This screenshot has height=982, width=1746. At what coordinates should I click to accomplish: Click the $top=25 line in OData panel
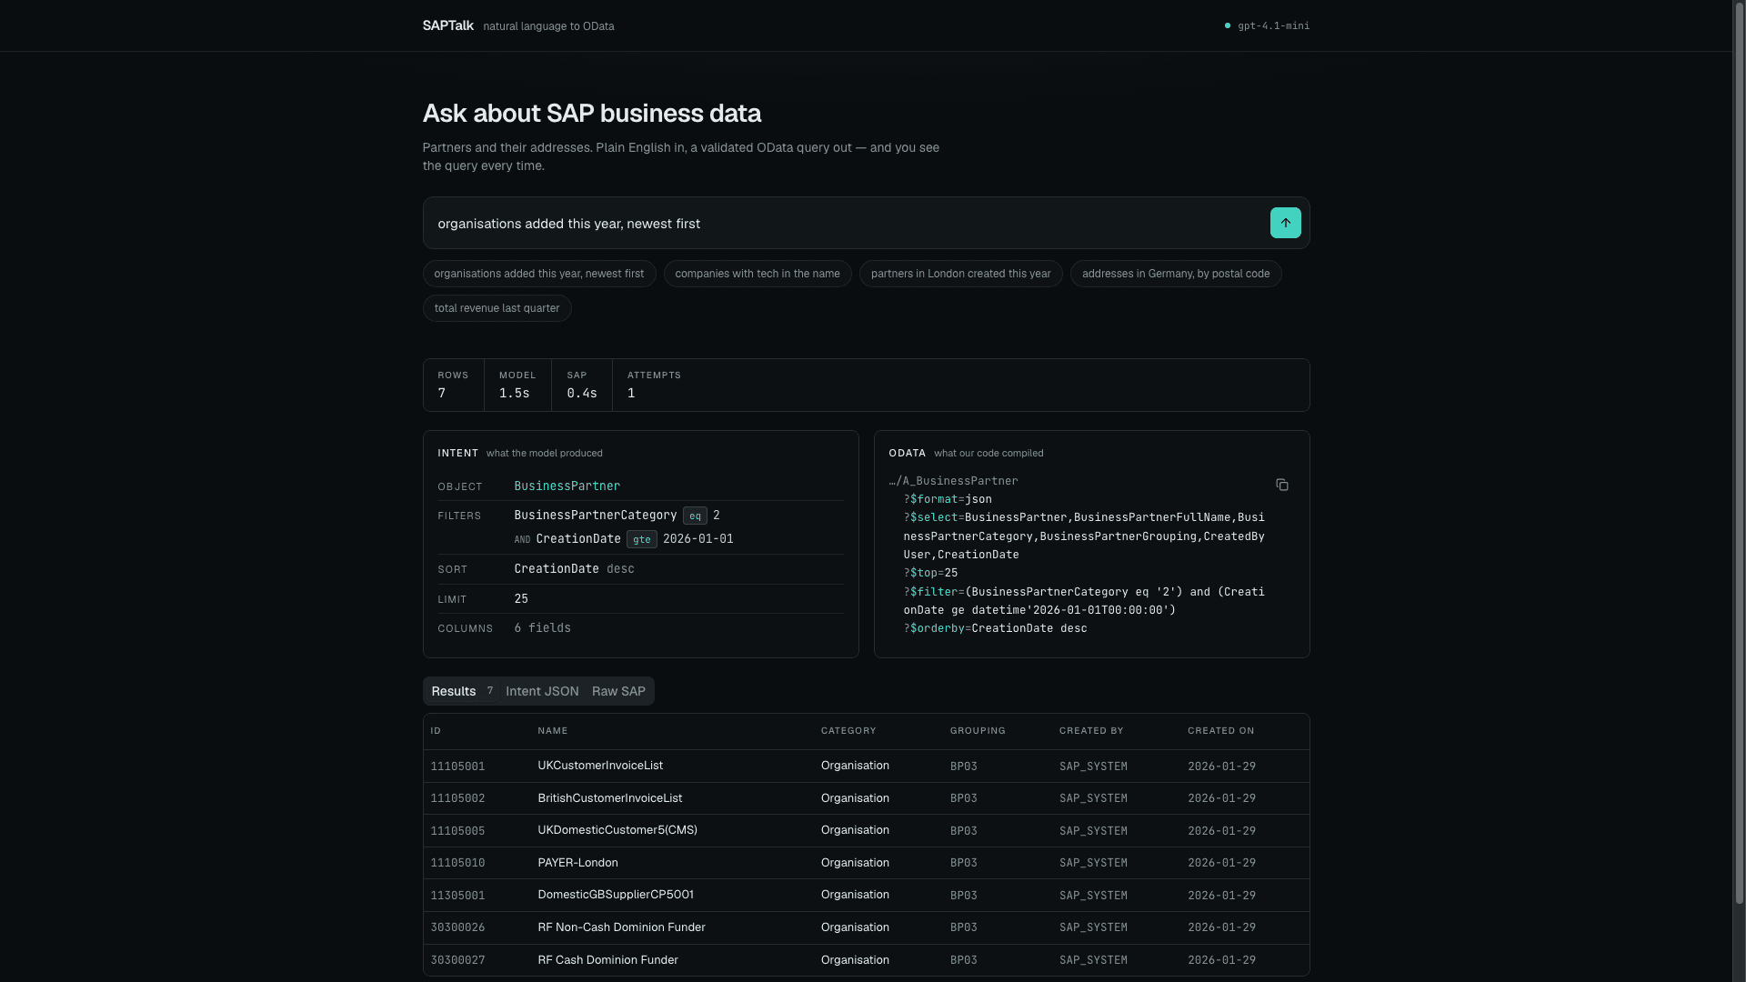(x=930, y=573)
